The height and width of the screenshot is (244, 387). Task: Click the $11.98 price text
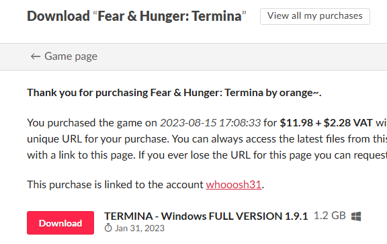click(296, 123)
